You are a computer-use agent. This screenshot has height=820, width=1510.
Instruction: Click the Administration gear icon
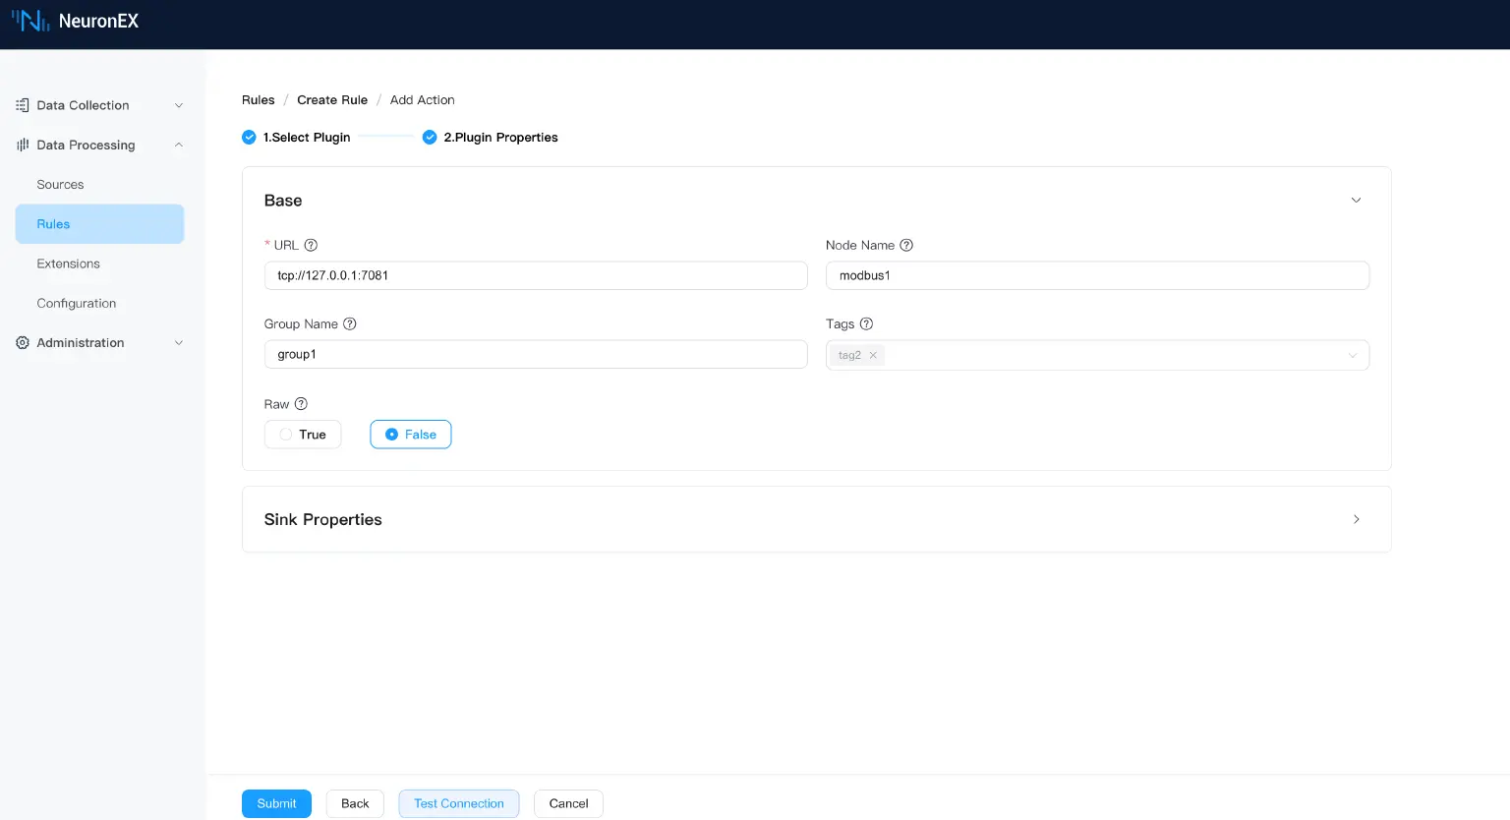pos(23,343)
